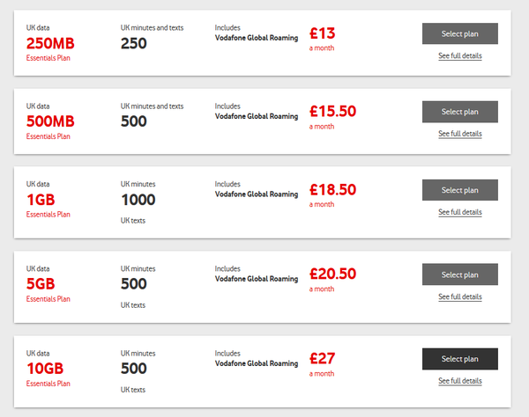
Task: See full details for 10GB plan
Action: [460, 381]
